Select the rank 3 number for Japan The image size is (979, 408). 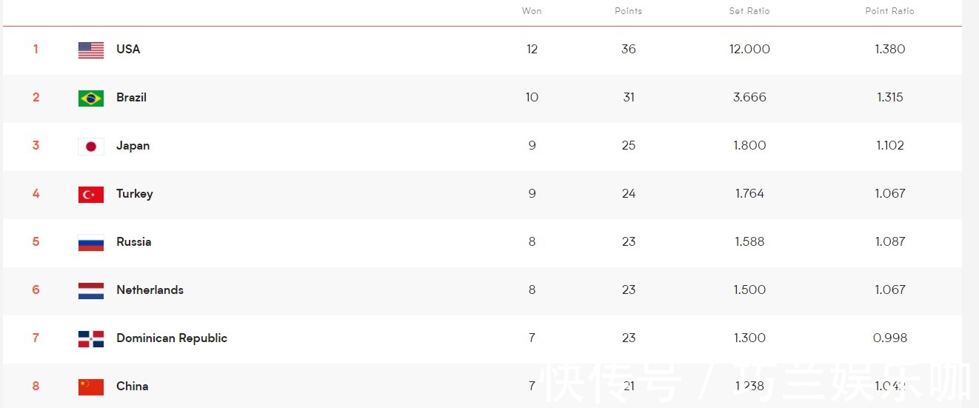pyautogui.click(x=36, y=145)
